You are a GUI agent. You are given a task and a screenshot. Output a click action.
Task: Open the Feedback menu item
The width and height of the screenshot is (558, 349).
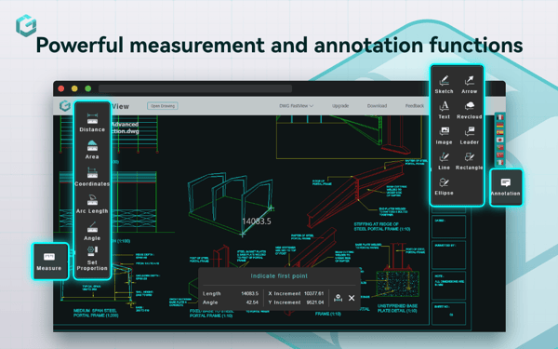414,106
